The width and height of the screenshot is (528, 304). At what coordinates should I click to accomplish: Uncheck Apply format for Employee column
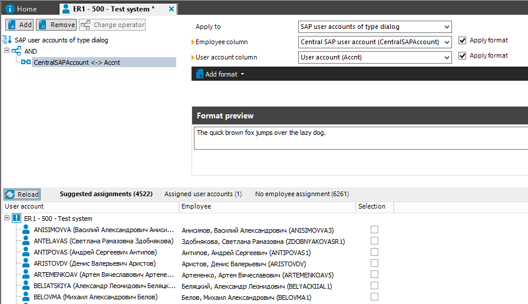[x=463, y=41]
